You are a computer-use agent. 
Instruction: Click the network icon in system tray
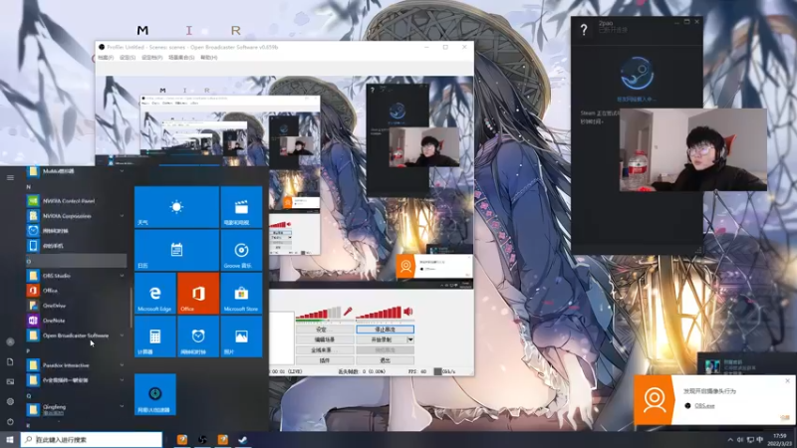(x=750, y=440)
